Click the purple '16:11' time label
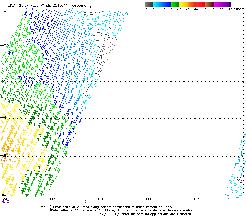Screen dimensions: 246x216 pos(87,202)
